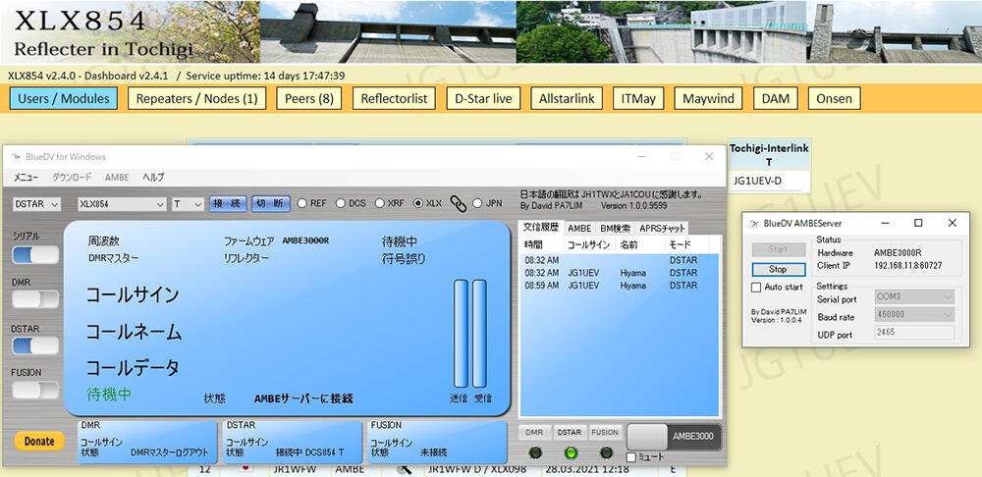Click the DSTAR status panel showing 接続中 DCS854 T
Image resolution: width=982 pixels, height=477 pixels.
coord(292,442)
